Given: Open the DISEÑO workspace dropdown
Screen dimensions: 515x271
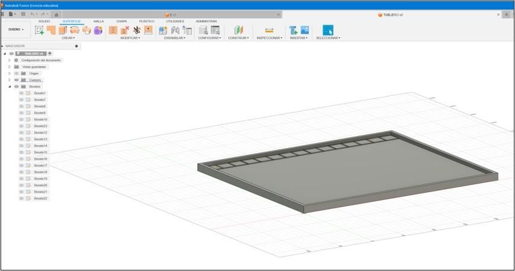Looking at the screenshot, I should tap(16, 30).
